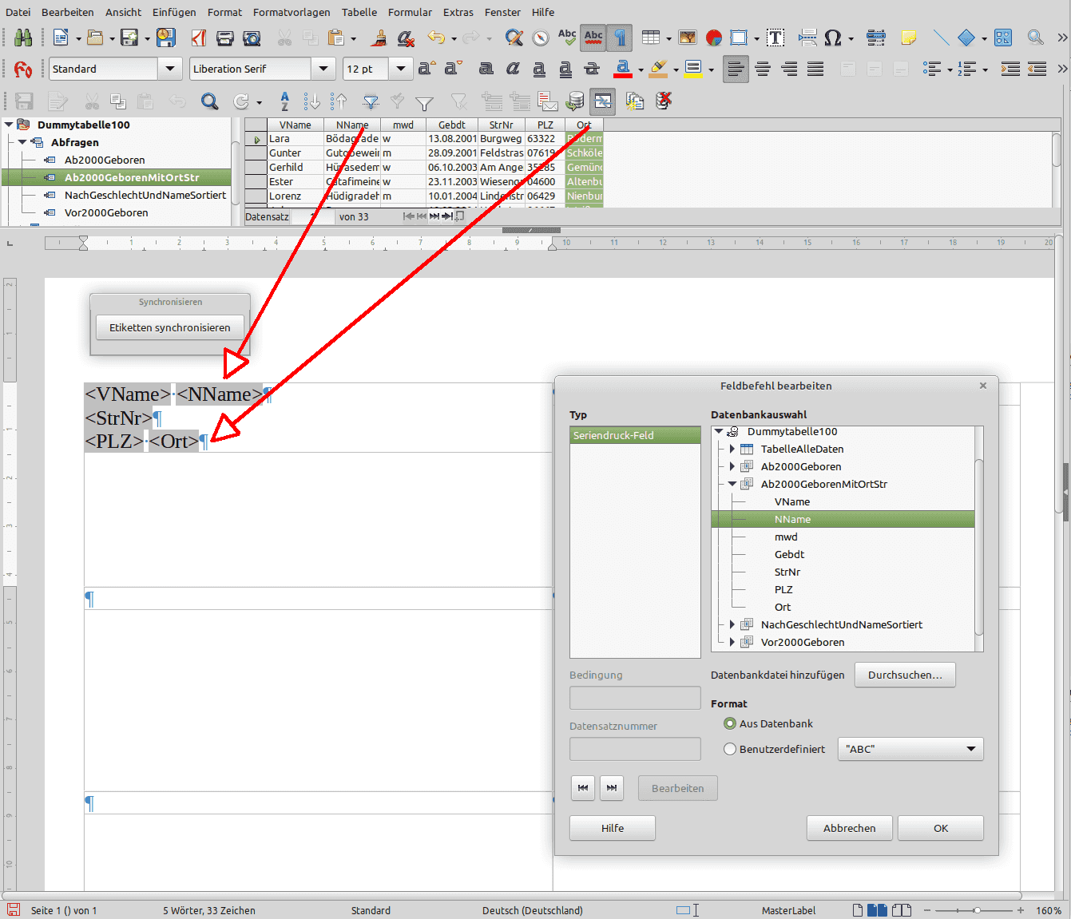The height and width of the screenshot is (919, 1071).
Task: Click the Justified alignment icon
Action: point(815,69)
